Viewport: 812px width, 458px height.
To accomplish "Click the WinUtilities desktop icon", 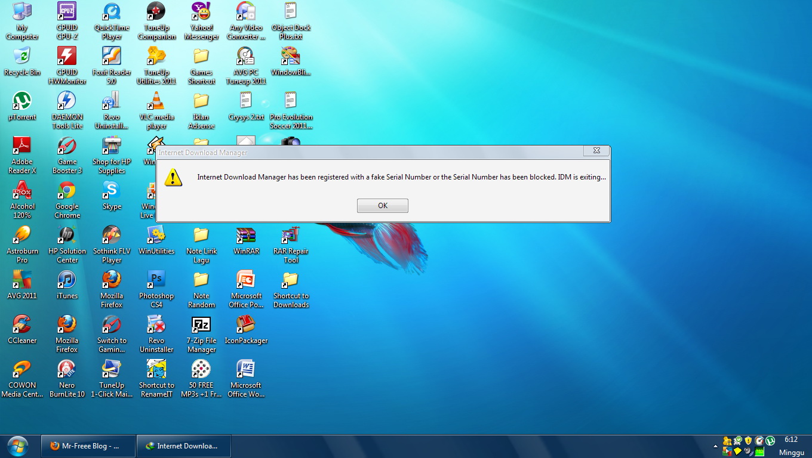I will [156, 240].
